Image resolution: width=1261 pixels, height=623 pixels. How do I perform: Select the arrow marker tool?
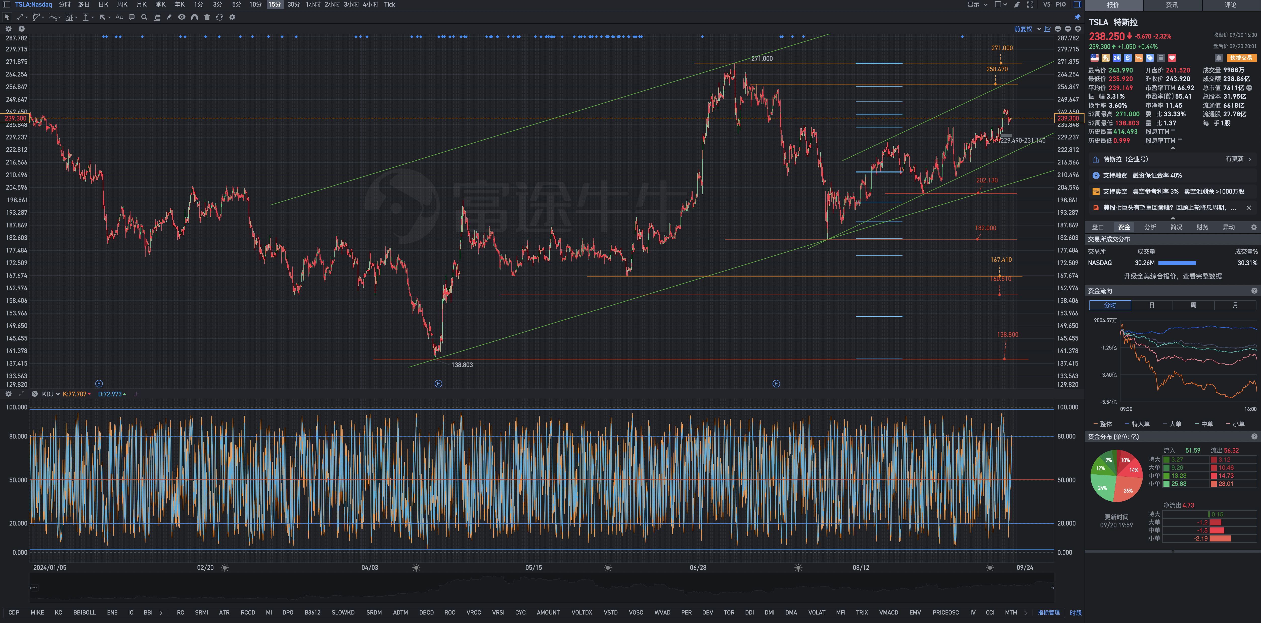[x=103, y=17]
